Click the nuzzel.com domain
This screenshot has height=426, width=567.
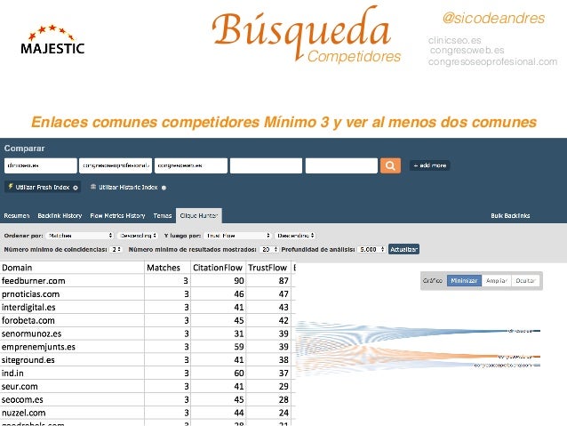click(23, 413)
